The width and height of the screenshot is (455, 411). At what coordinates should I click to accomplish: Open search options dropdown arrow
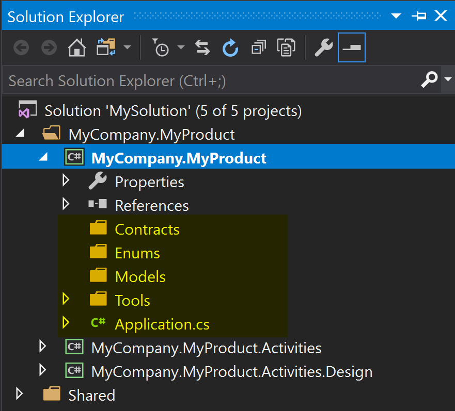pos(447,80)
